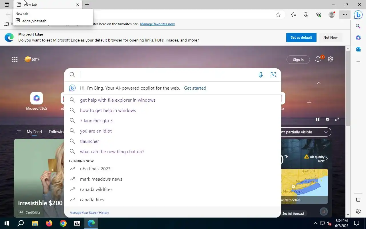Open weather card more options ellipsis

[324, 145]
